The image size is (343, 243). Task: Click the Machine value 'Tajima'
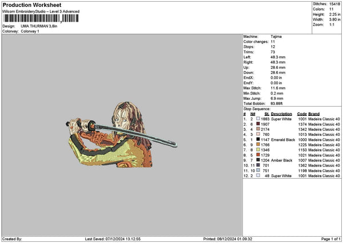pyautogui.click(x=276, y=37)
